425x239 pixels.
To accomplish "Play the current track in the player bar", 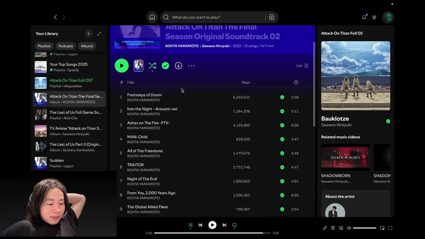I will point(212,225).
